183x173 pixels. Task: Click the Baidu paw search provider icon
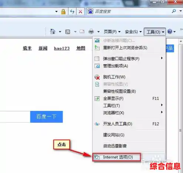pyautogui.click(x=90, y=11)
